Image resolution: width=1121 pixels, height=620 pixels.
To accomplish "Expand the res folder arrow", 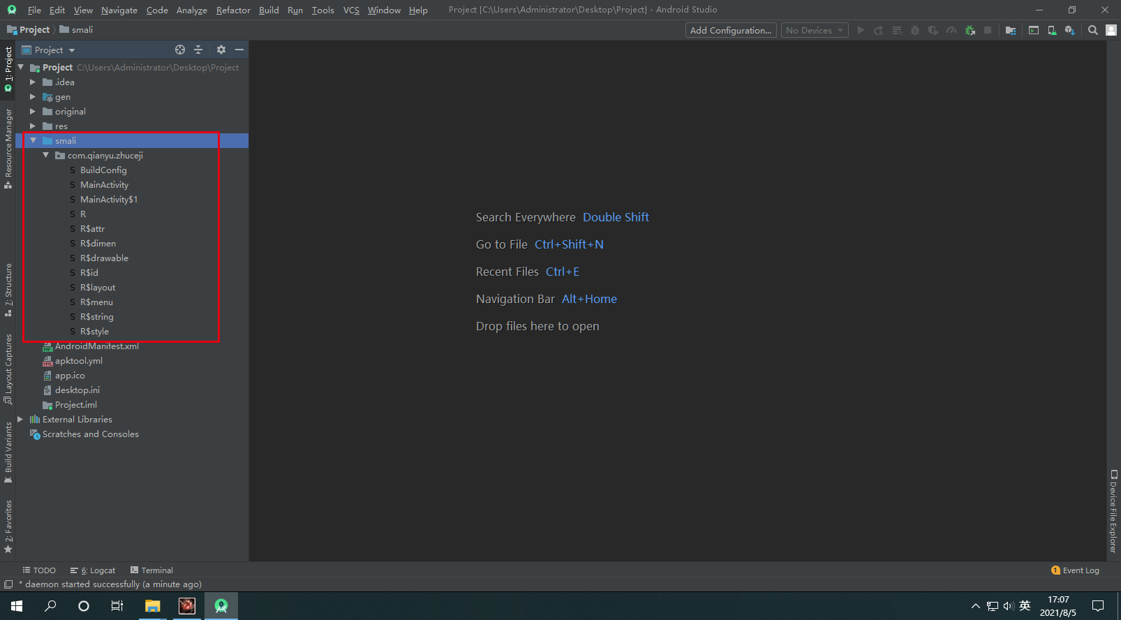I will click(x=33, y=126).
